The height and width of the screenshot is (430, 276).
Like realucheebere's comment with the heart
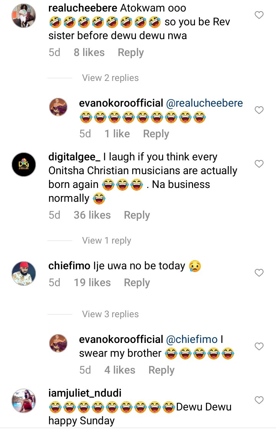259,15
